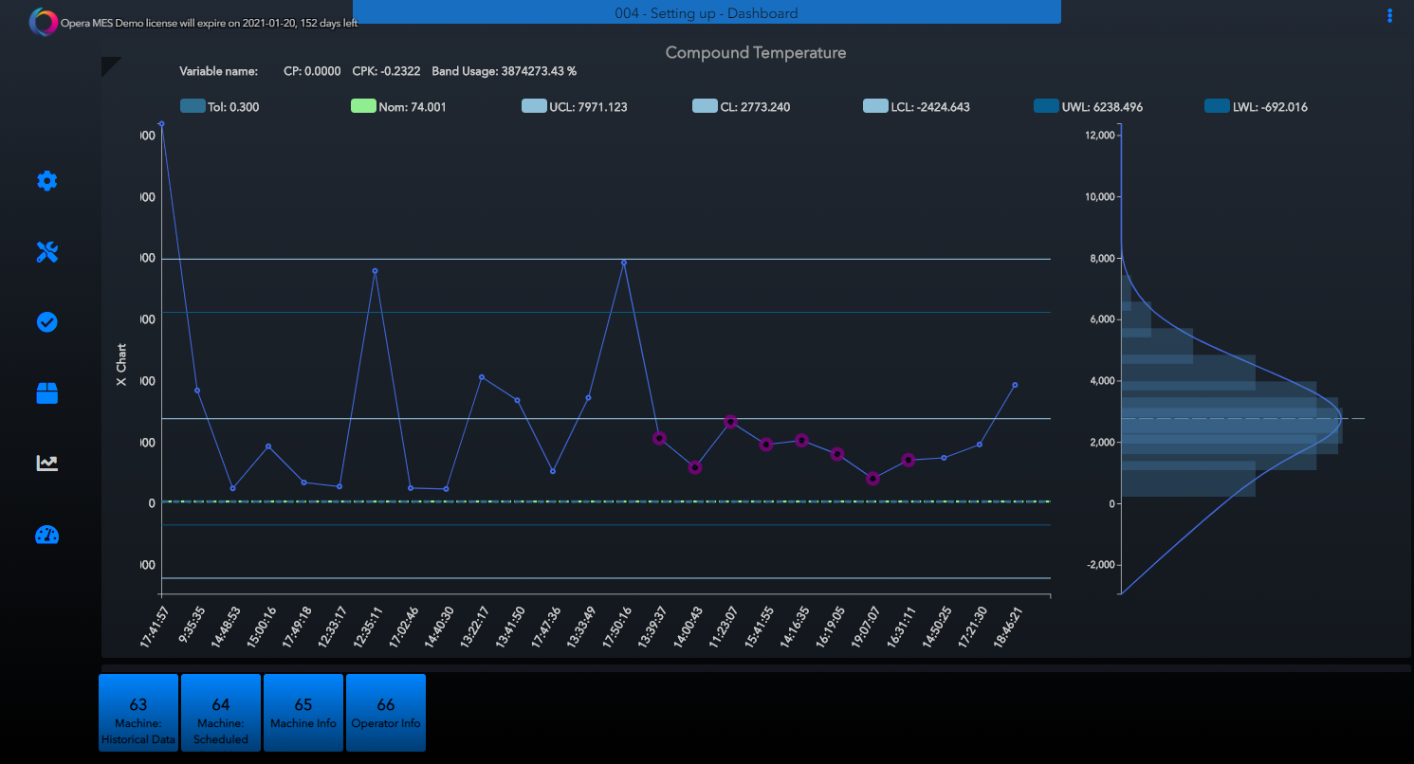Toggle the Nom: 74.001 legend series
Viewport: 1414px width, 764px height.
pos(398,107)
